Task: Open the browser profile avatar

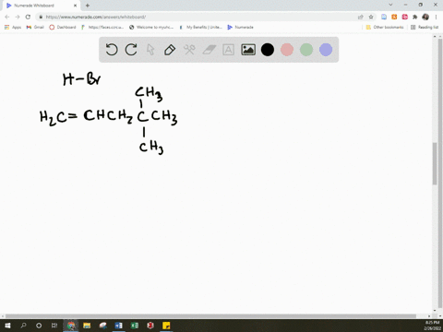Action: (425, 17)
